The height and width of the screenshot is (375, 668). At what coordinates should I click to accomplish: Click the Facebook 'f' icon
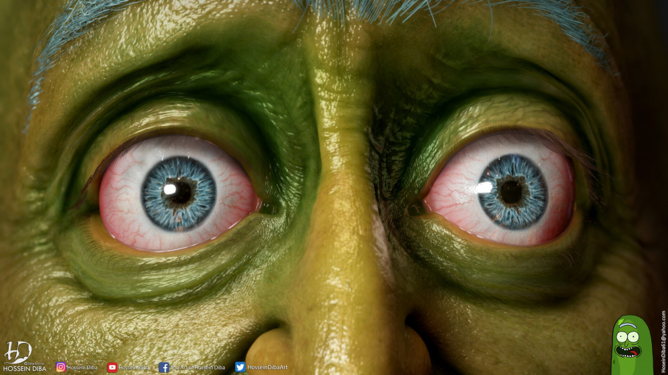pyautogui.click(x=164, y=367)
